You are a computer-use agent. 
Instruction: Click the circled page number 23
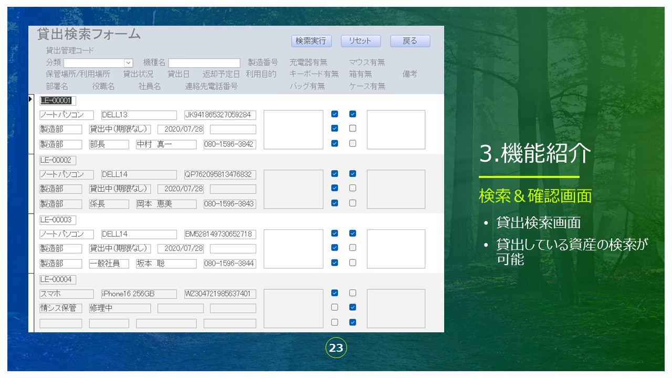[336, 348]
